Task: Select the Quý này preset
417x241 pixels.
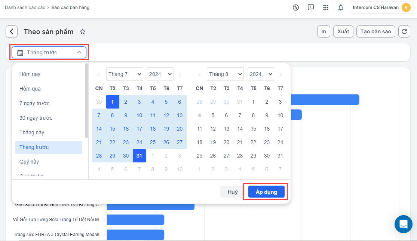Action: click(x=29, y=162)
